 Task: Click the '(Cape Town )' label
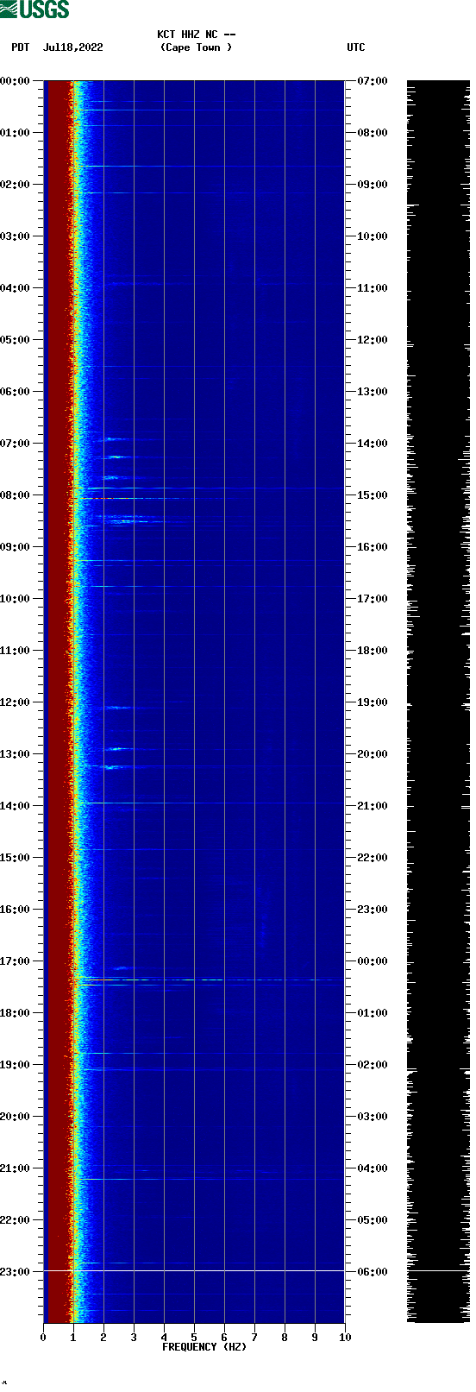(x=196, y=47)
